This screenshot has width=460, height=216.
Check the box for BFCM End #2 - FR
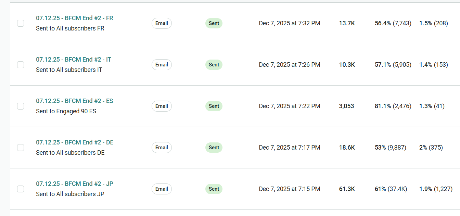point(21,23)
